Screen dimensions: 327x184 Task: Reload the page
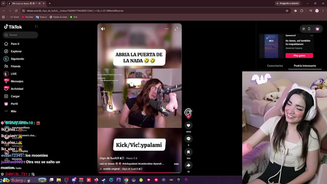16,11
